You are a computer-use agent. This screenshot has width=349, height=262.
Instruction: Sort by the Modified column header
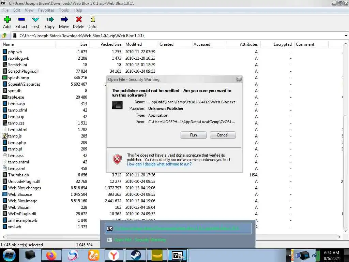coord(141,44)
